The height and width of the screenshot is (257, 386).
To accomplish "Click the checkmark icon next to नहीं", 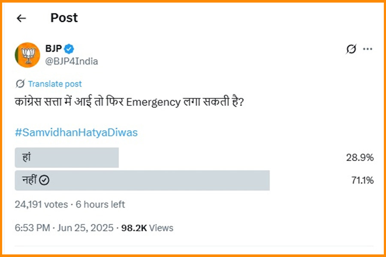I will [44, 180].
